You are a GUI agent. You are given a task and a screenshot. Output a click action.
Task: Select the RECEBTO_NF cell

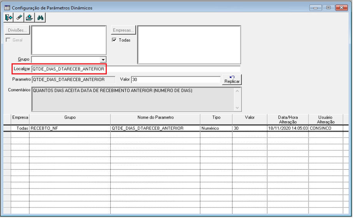point(70,129)
